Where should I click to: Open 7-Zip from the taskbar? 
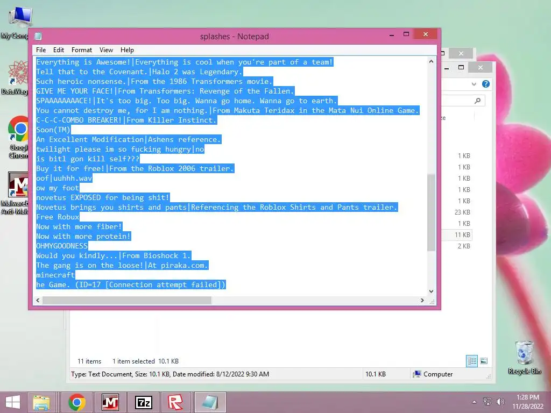pyautogui.click(x=143, y=402)
